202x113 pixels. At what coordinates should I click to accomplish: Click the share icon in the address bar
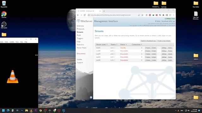139,15
